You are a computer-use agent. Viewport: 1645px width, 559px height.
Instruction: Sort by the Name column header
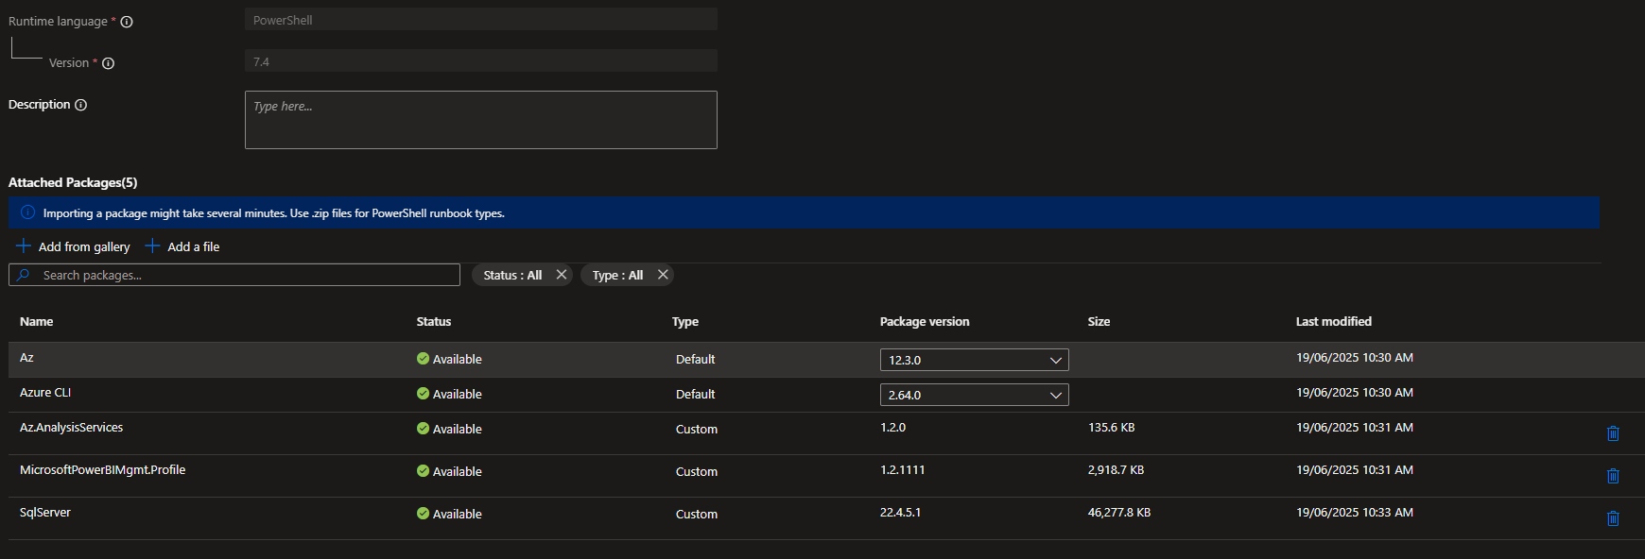pyautogui.click(x=37, y=321)
